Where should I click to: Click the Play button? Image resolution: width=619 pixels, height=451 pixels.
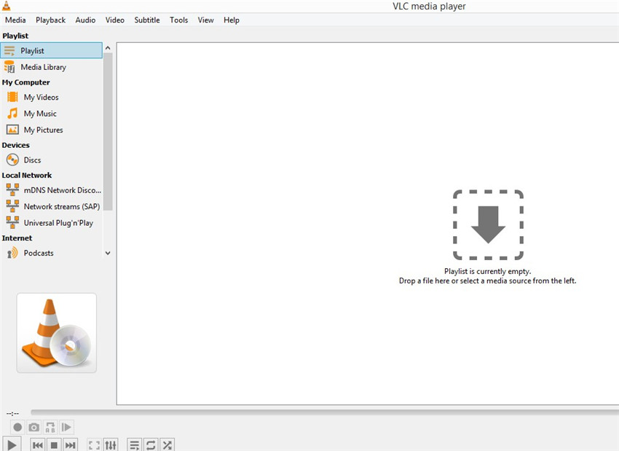coord(12,444)
